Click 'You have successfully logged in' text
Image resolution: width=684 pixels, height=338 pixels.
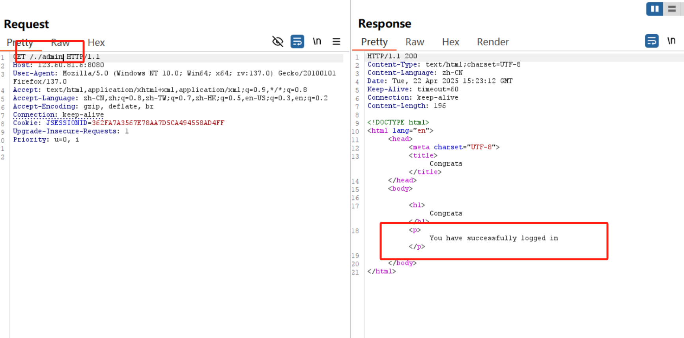[493, 238]
